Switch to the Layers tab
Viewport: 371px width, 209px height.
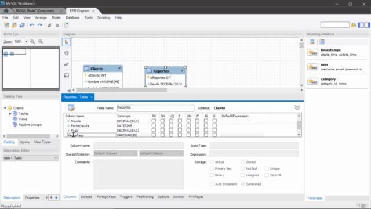click(x=24, y=142)
